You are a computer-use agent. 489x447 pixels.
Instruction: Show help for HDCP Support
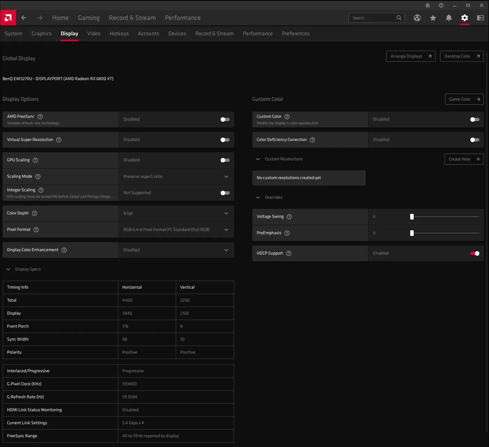[289, 253]
